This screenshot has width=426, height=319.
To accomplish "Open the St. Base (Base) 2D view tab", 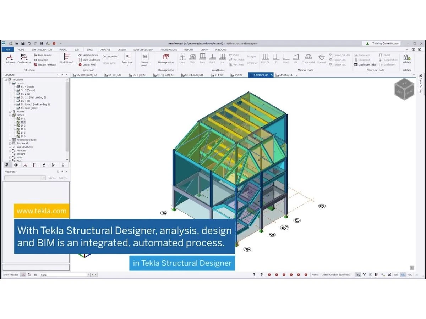I will coord(84,75).
